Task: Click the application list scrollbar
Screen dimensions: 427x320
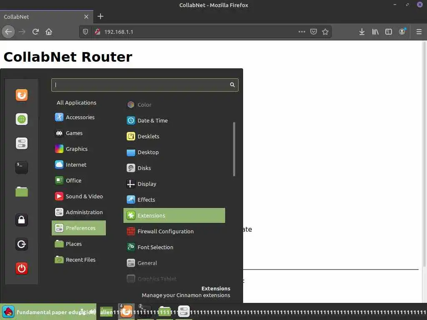Action: click(234, 149)
